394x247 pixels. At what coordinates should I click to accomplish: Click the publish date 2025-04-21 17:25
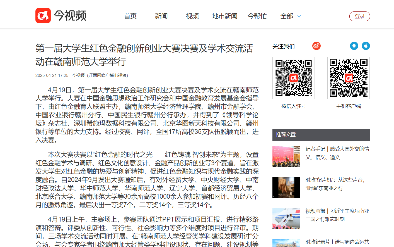[52, 75]
